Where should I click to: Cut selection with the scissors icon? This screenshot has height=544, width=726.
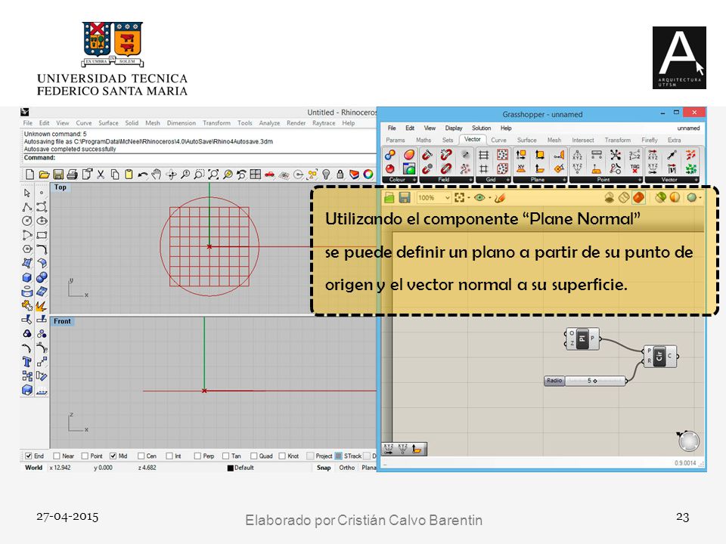pyautogui.click(x=101, y=175)
